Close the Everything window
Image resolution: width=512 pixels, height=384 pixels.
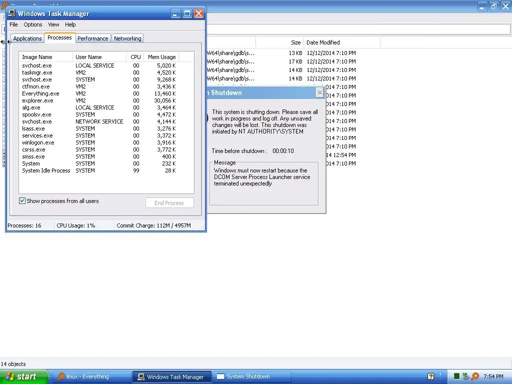pyautogui.click(x=505, y=6)
